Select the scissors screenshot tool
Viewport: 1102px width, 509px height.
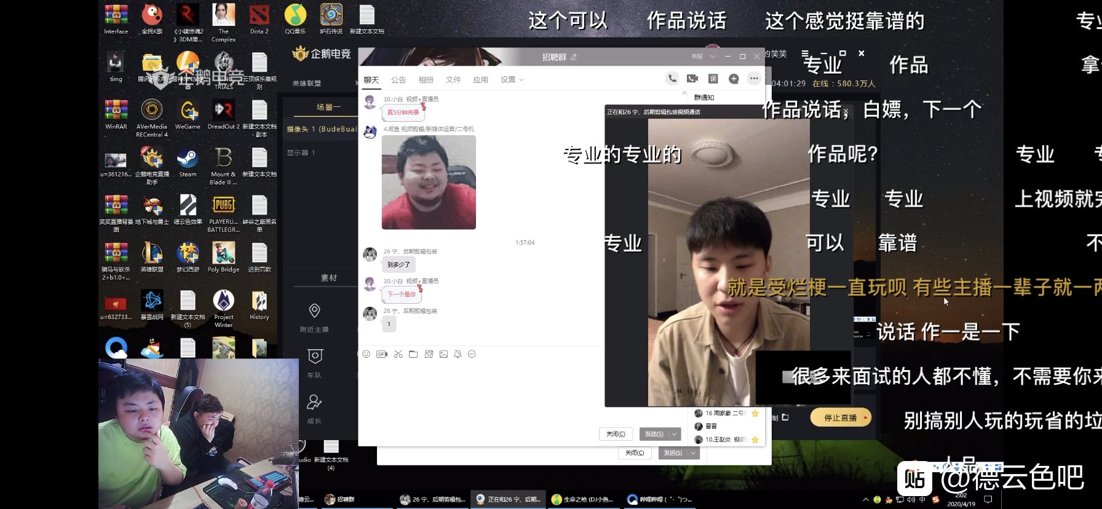(398, 354)
